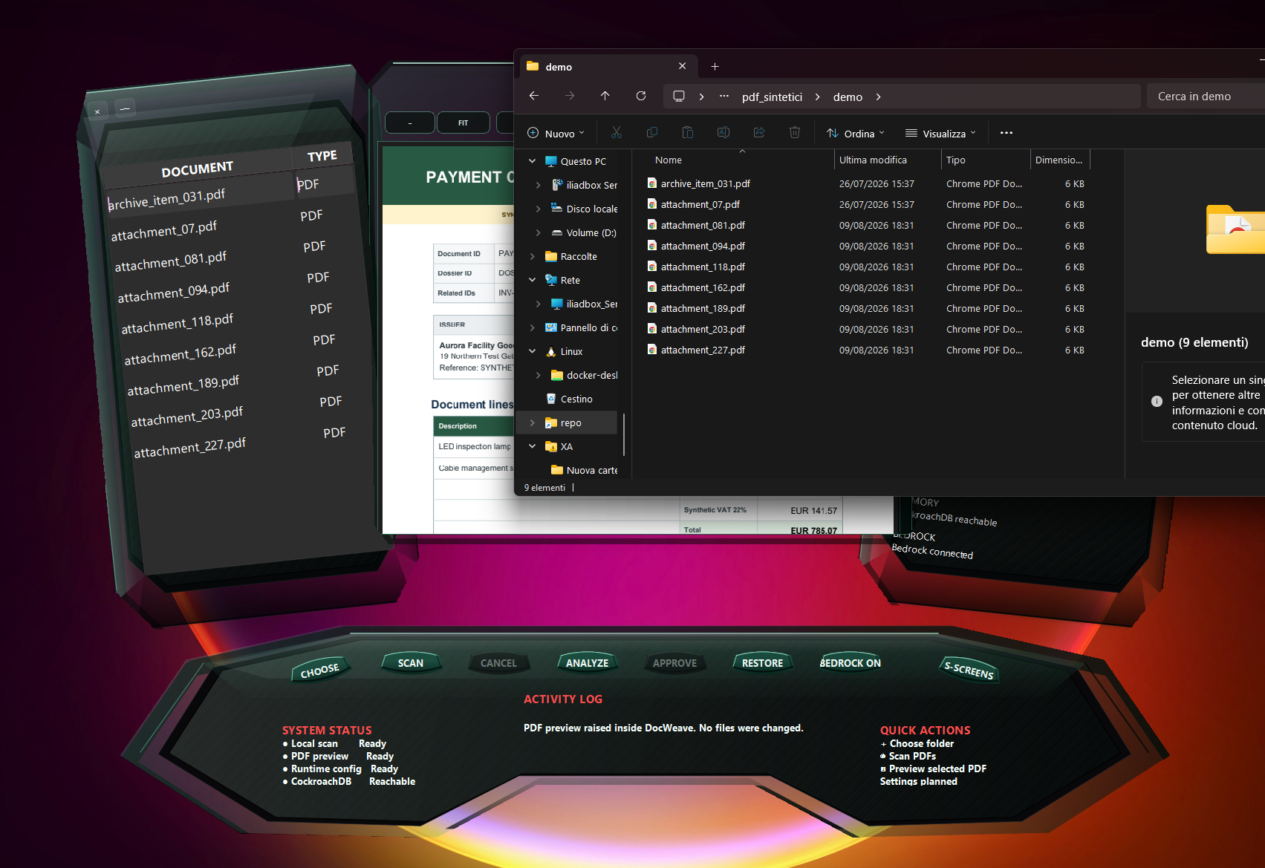1265x868 pixels.
Task: Click the SCAN button
Action: [x=411, y=663]
